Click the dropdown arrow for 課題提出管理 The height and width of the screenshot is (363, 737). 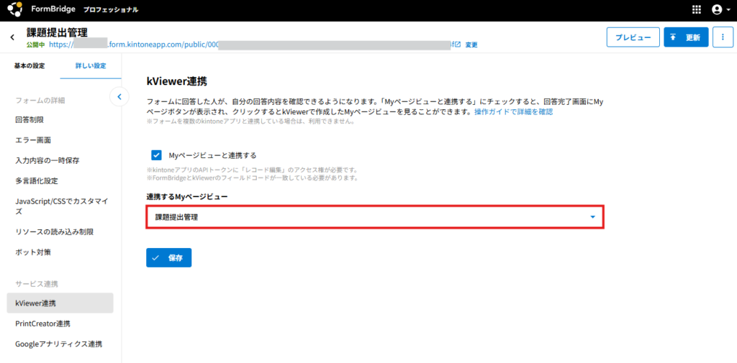click(592, 217)
